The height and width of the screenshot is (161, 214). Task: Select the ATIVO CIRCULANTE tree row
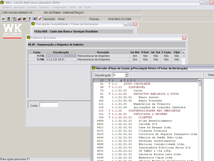(x=137, y=84)
